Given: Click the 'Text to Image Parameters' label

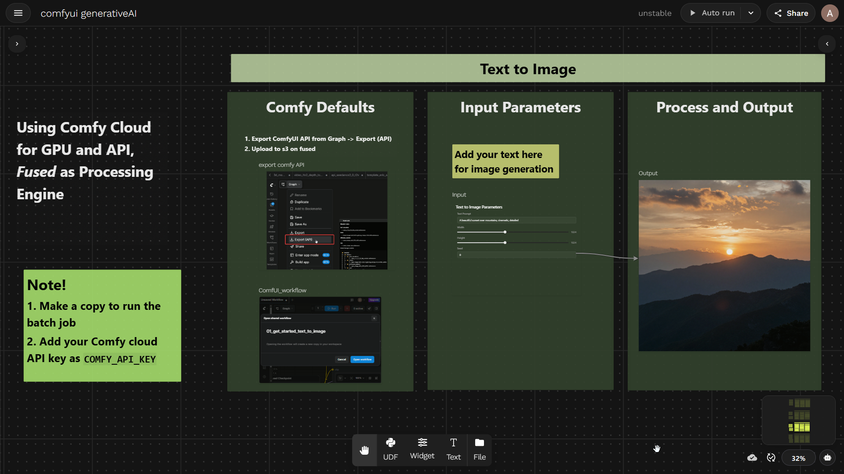Looking at the screenshot, I should point(479,207).
